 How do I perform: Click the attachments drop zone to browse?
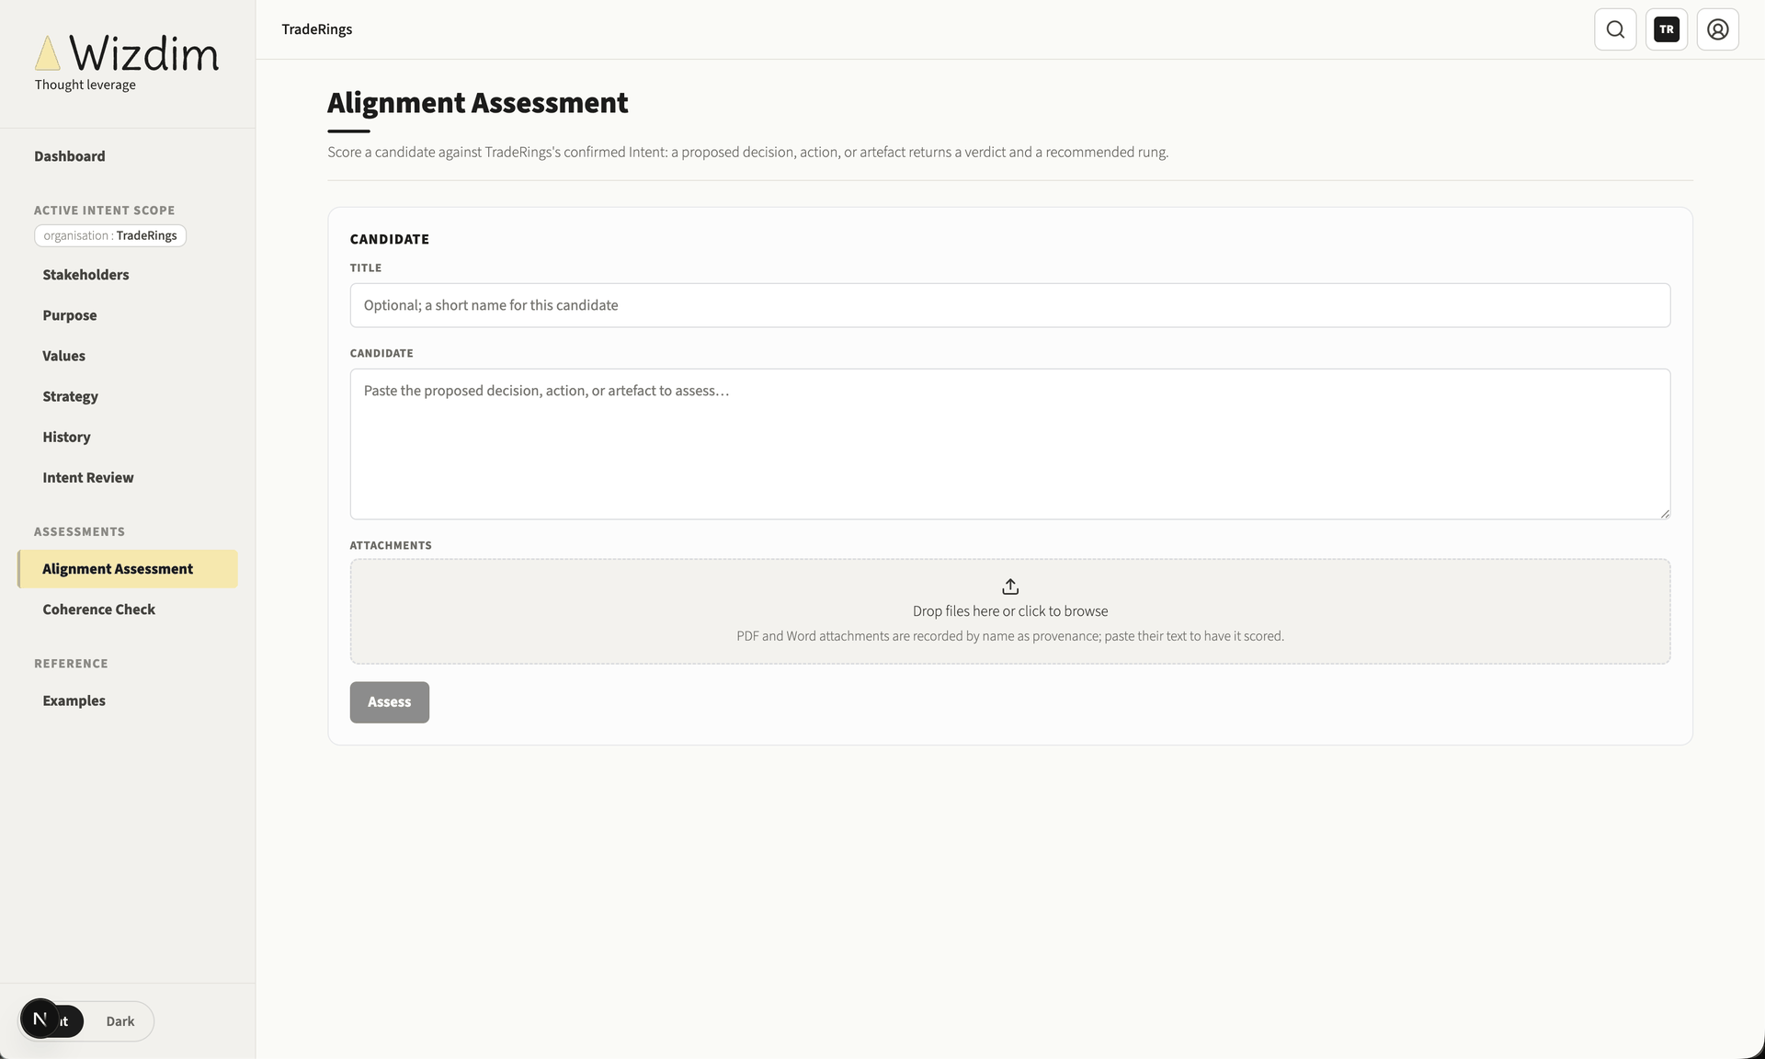coord(1010,611)
